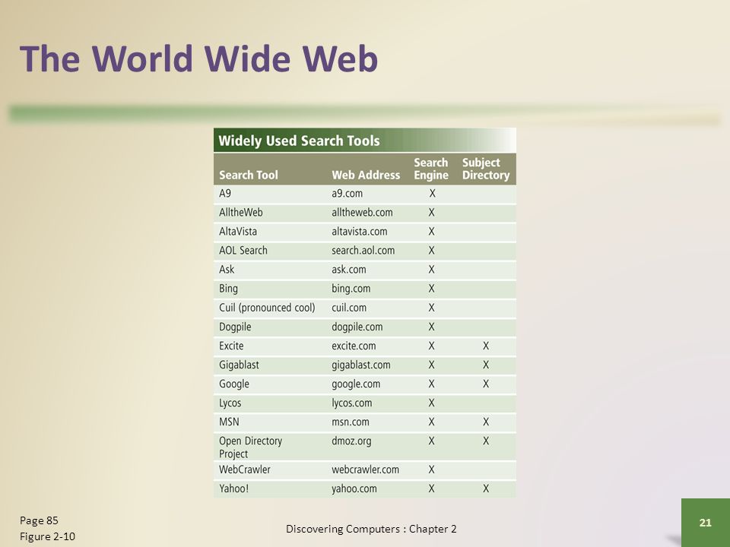Viewport: 730px width, 547px height.
Task: Click Yahoo!'s Subject Directory X mark
Action: pos(486,489)
